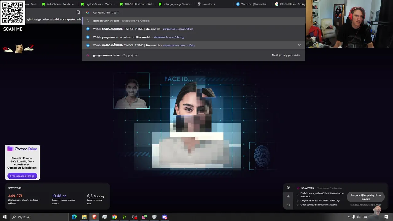Image resolution: width=393 pixels, height=221 pixels.
Task: Remove the mni6dg suggestion with X
Action: pos(299,45)
